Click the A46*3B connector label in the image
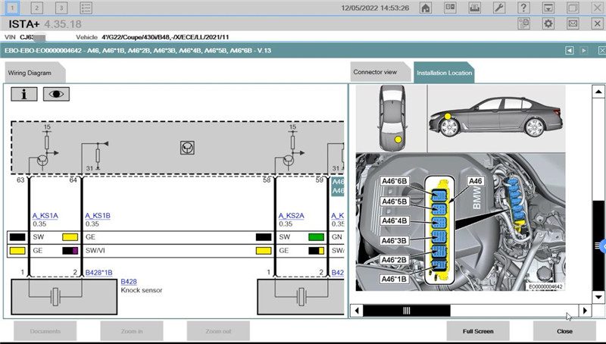This screenshot has width=606, height=344. click(x=394, y=240)
